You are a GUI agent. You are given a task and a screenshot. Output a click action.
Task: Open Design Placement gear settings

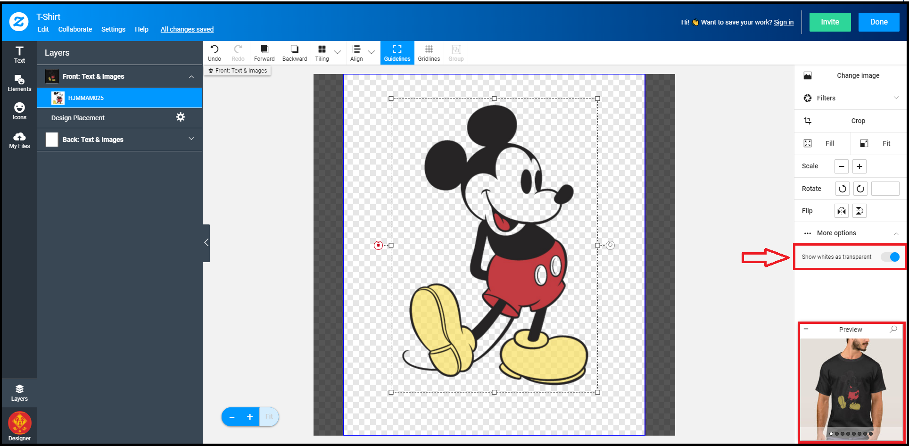click(x=181, y=117)
